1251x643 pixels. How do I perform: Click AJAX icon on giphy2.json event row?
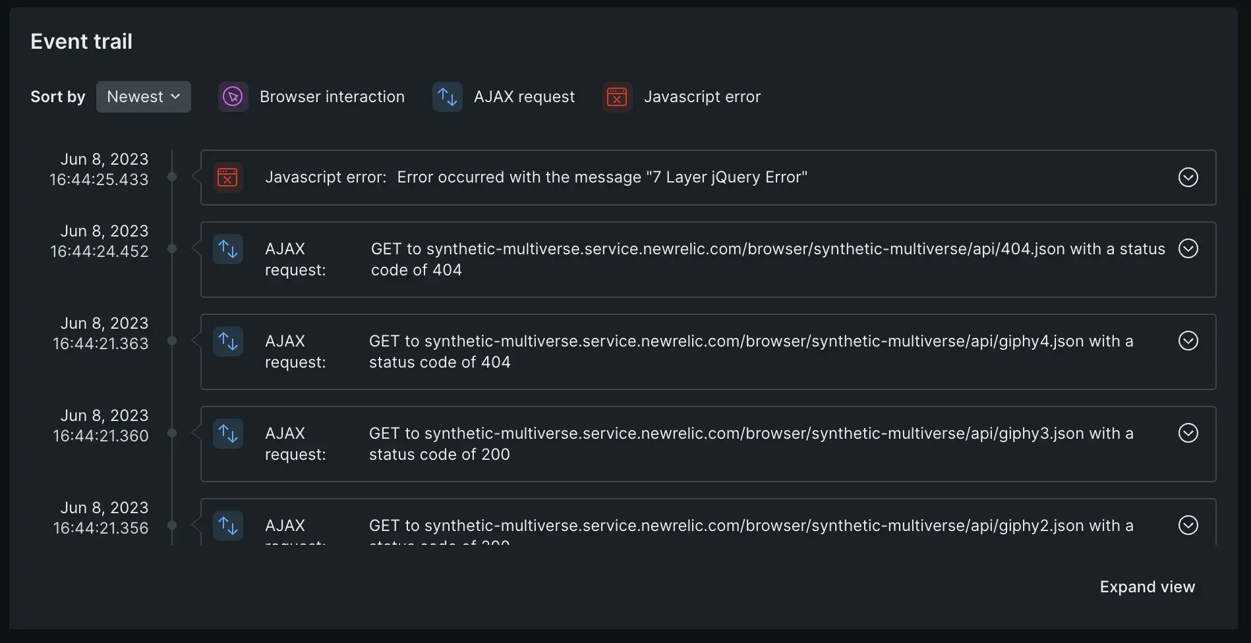227,526
